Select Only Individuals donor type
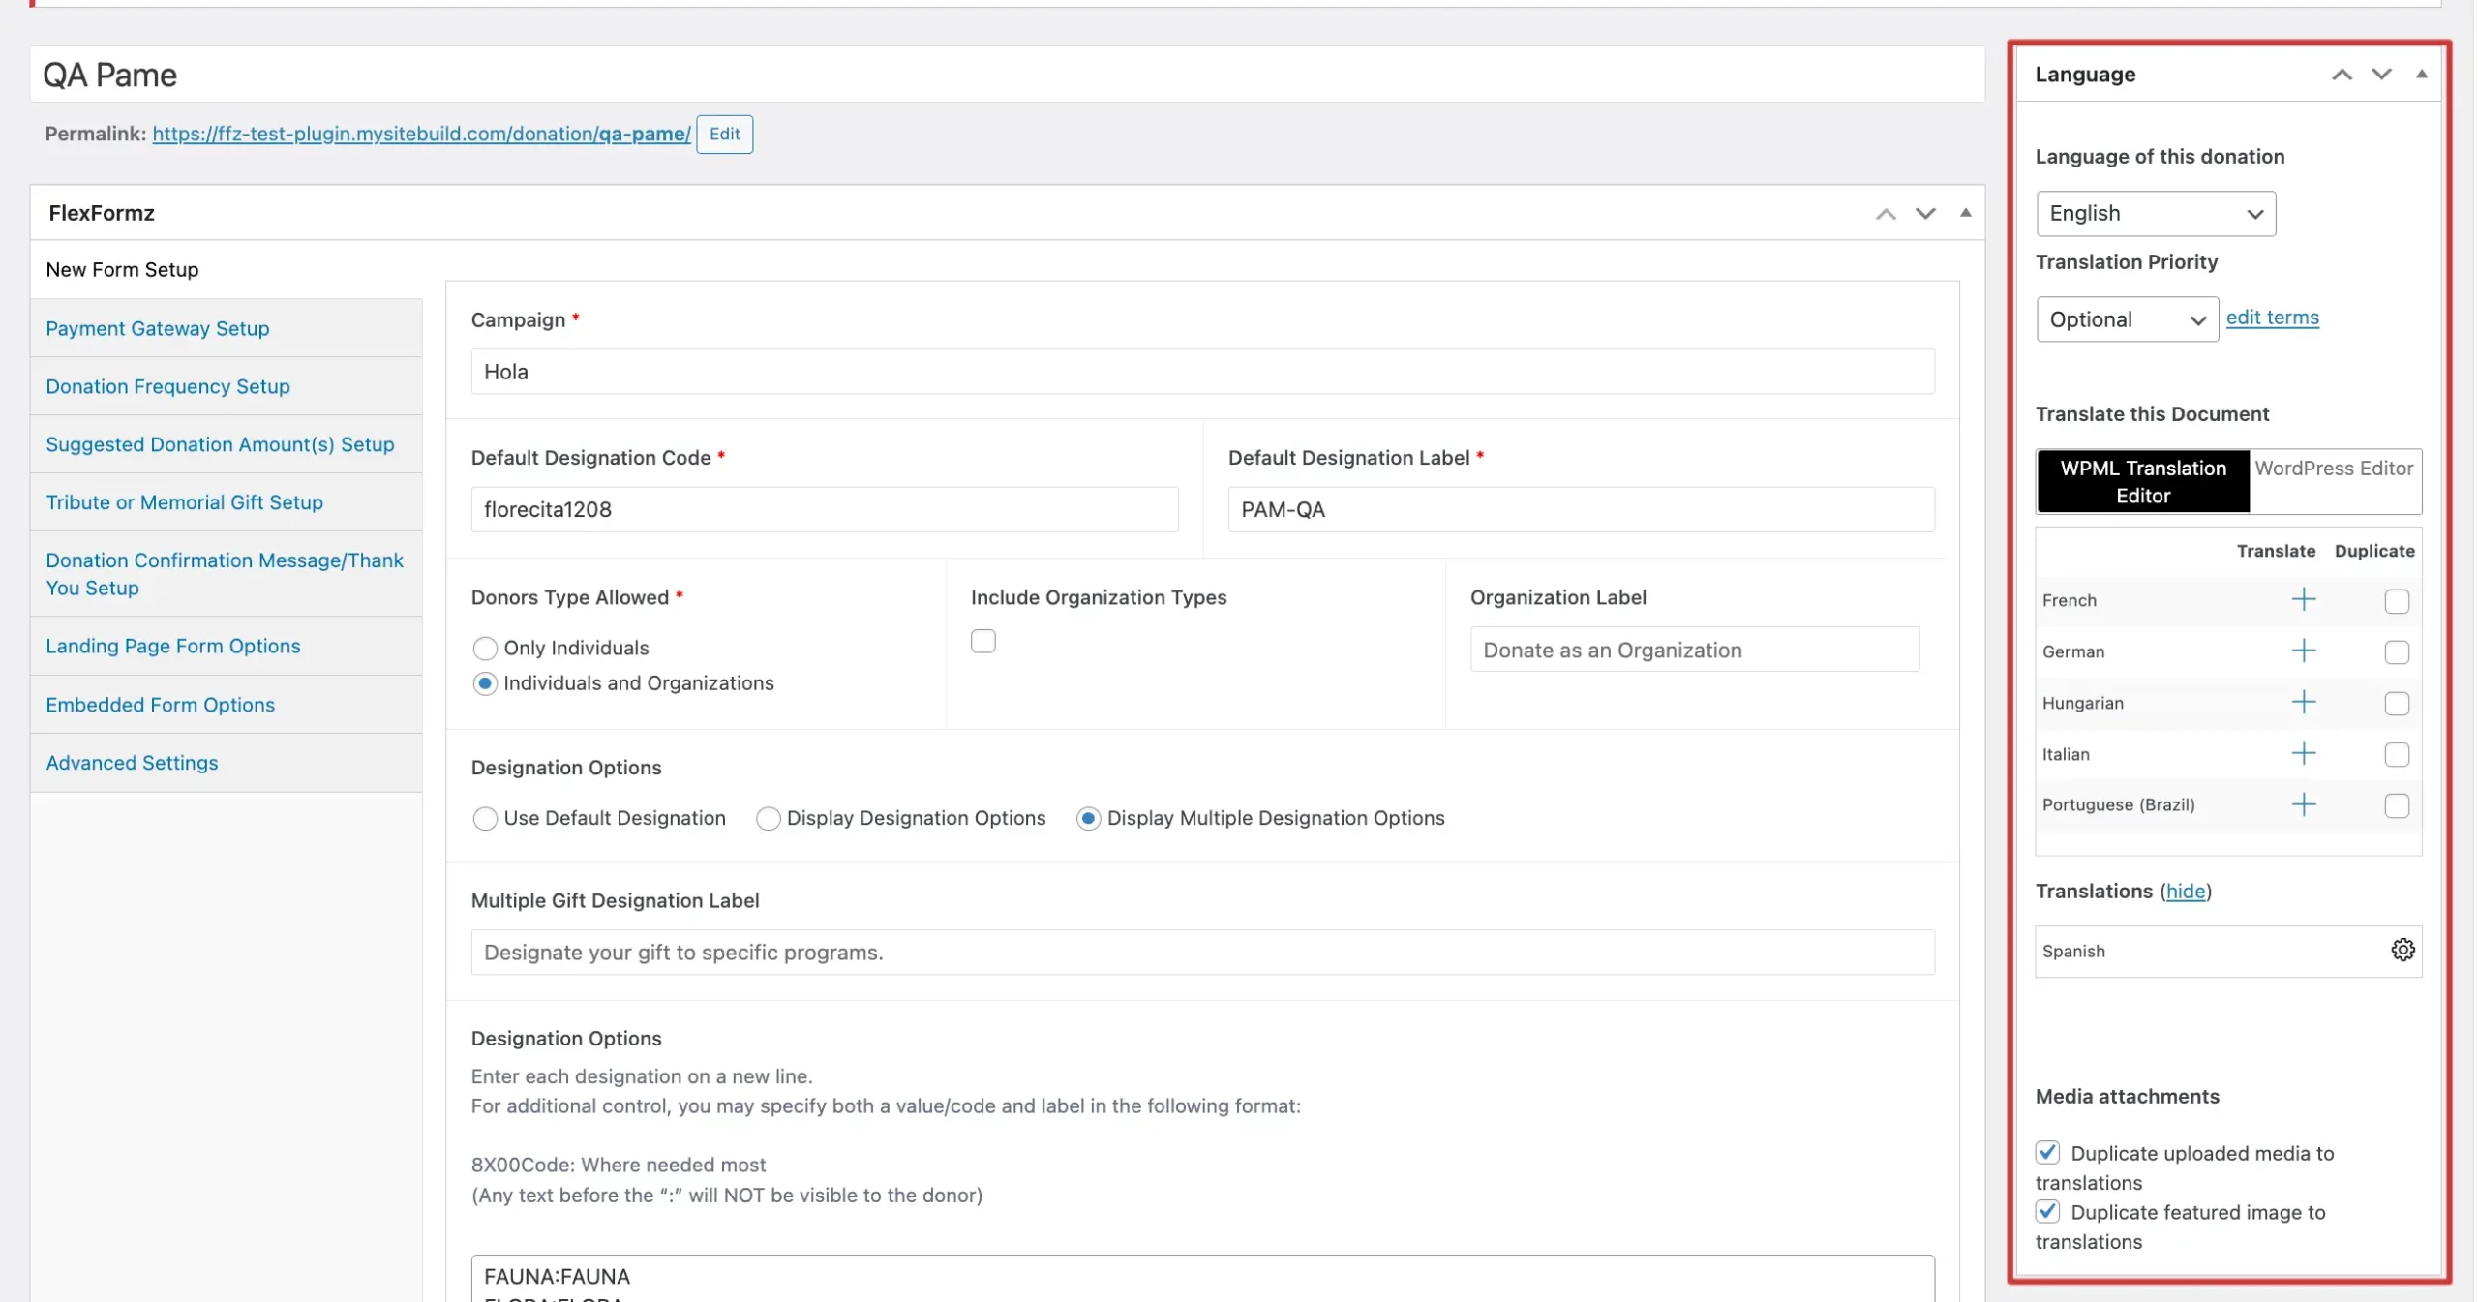Image resolution: width=2478 pixels, height=1302 pixels. coord(485,648)
